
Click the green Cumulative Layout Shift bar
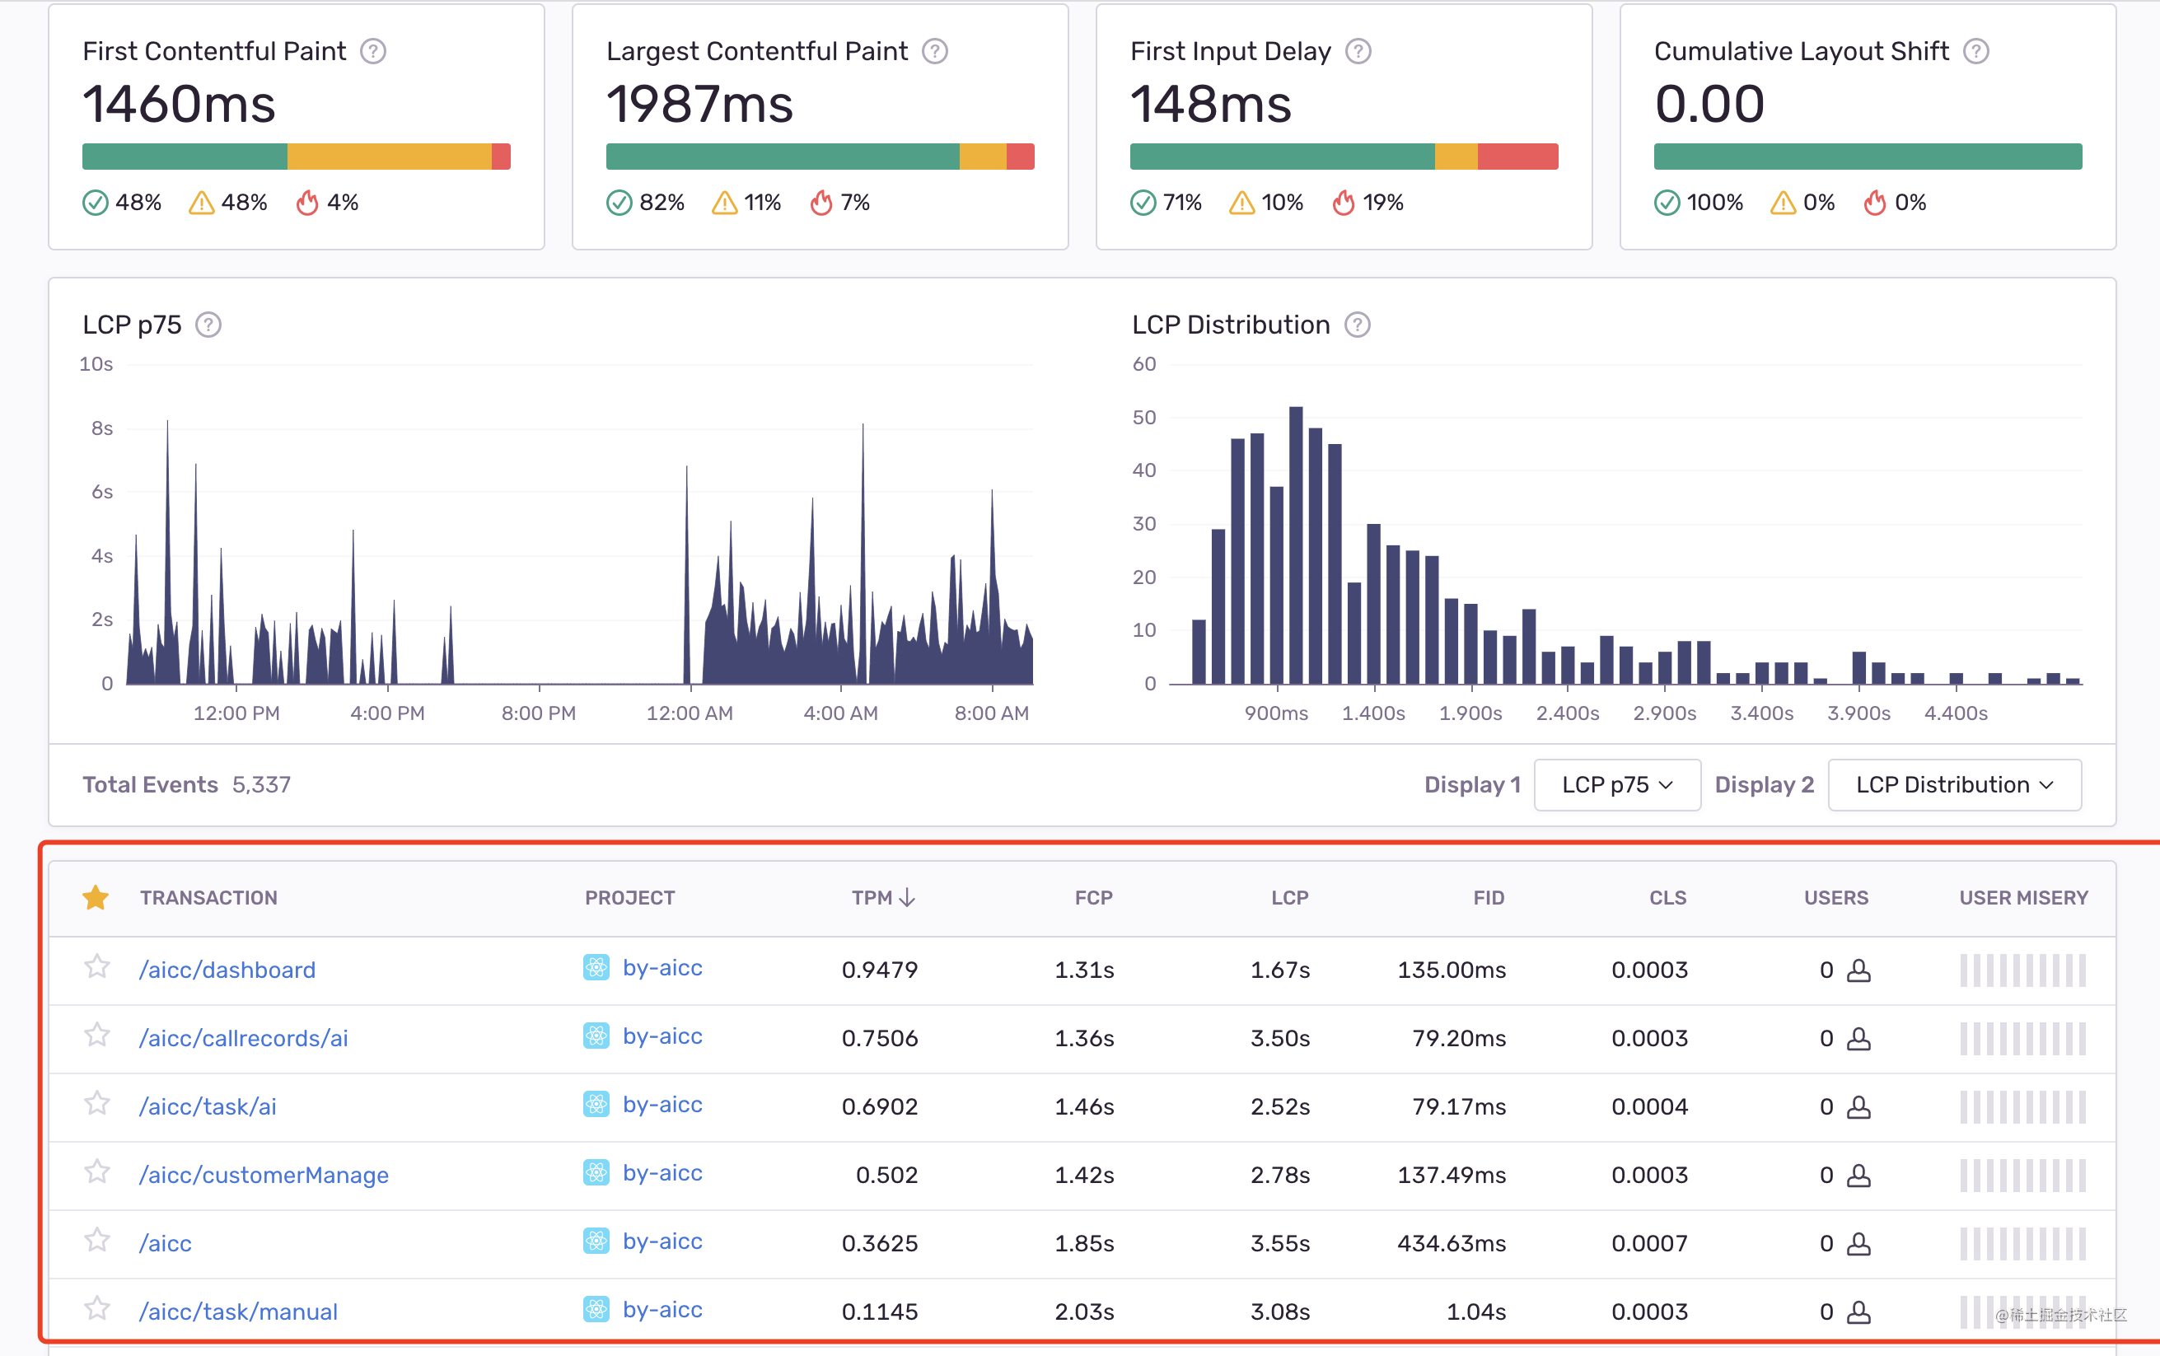(1868, 156)
